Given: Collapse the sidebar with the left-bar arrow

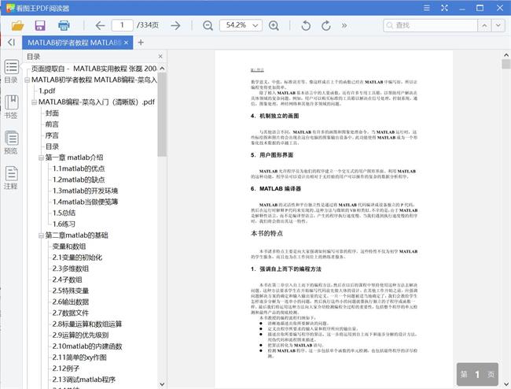Looking at the screenshot, I should 12,42.
